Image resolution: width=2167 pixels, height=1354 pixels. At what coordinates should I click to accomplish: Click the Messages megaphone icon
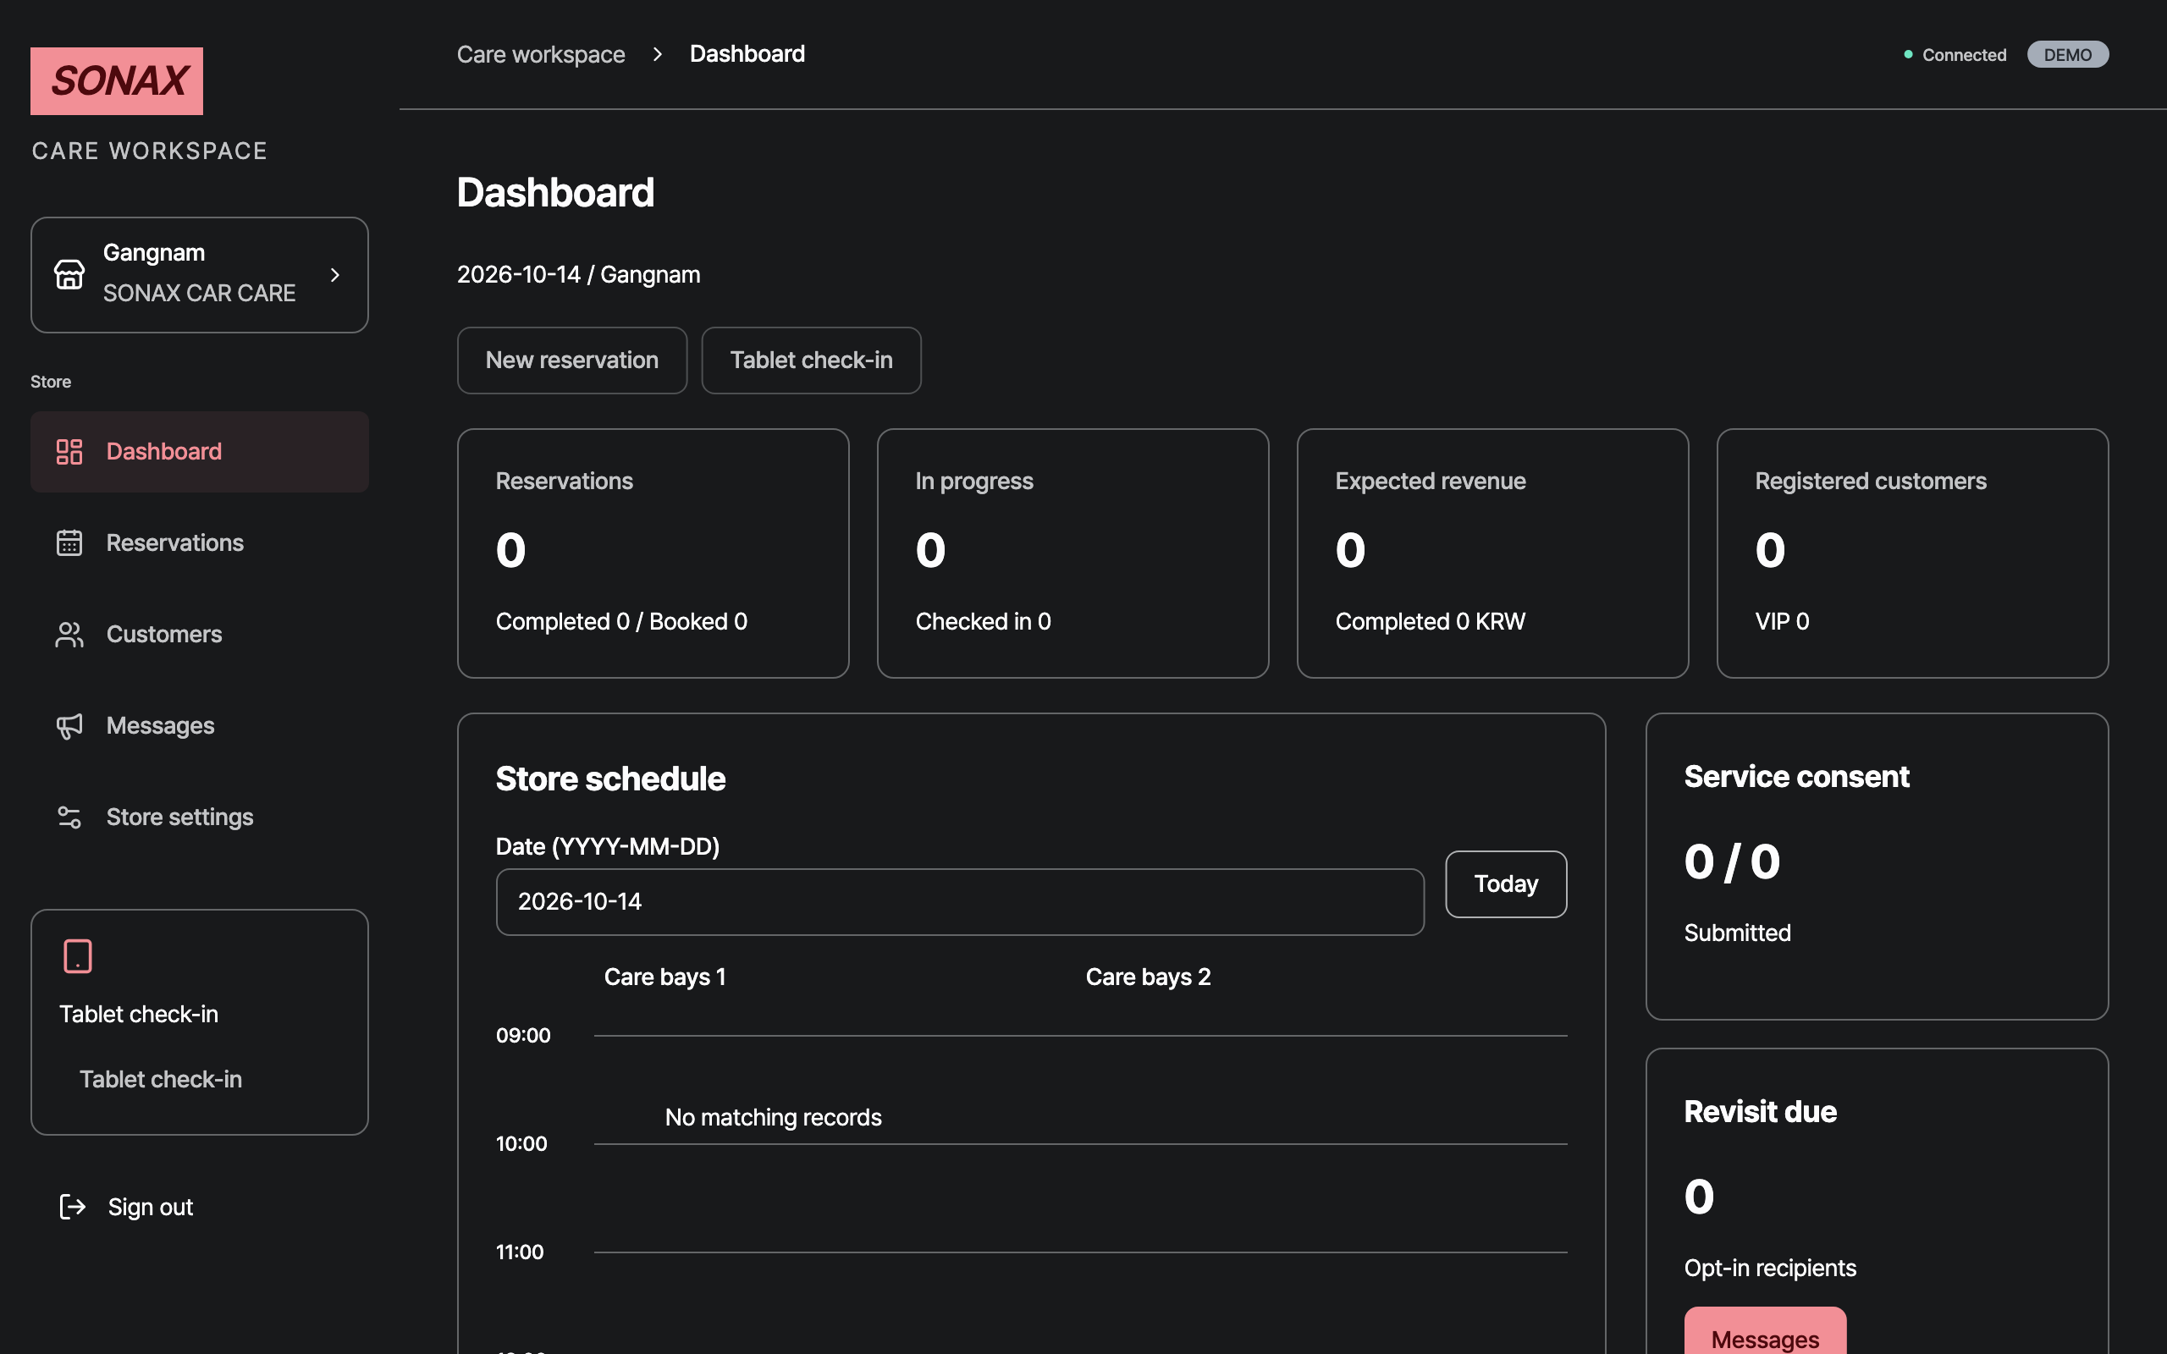69,725
